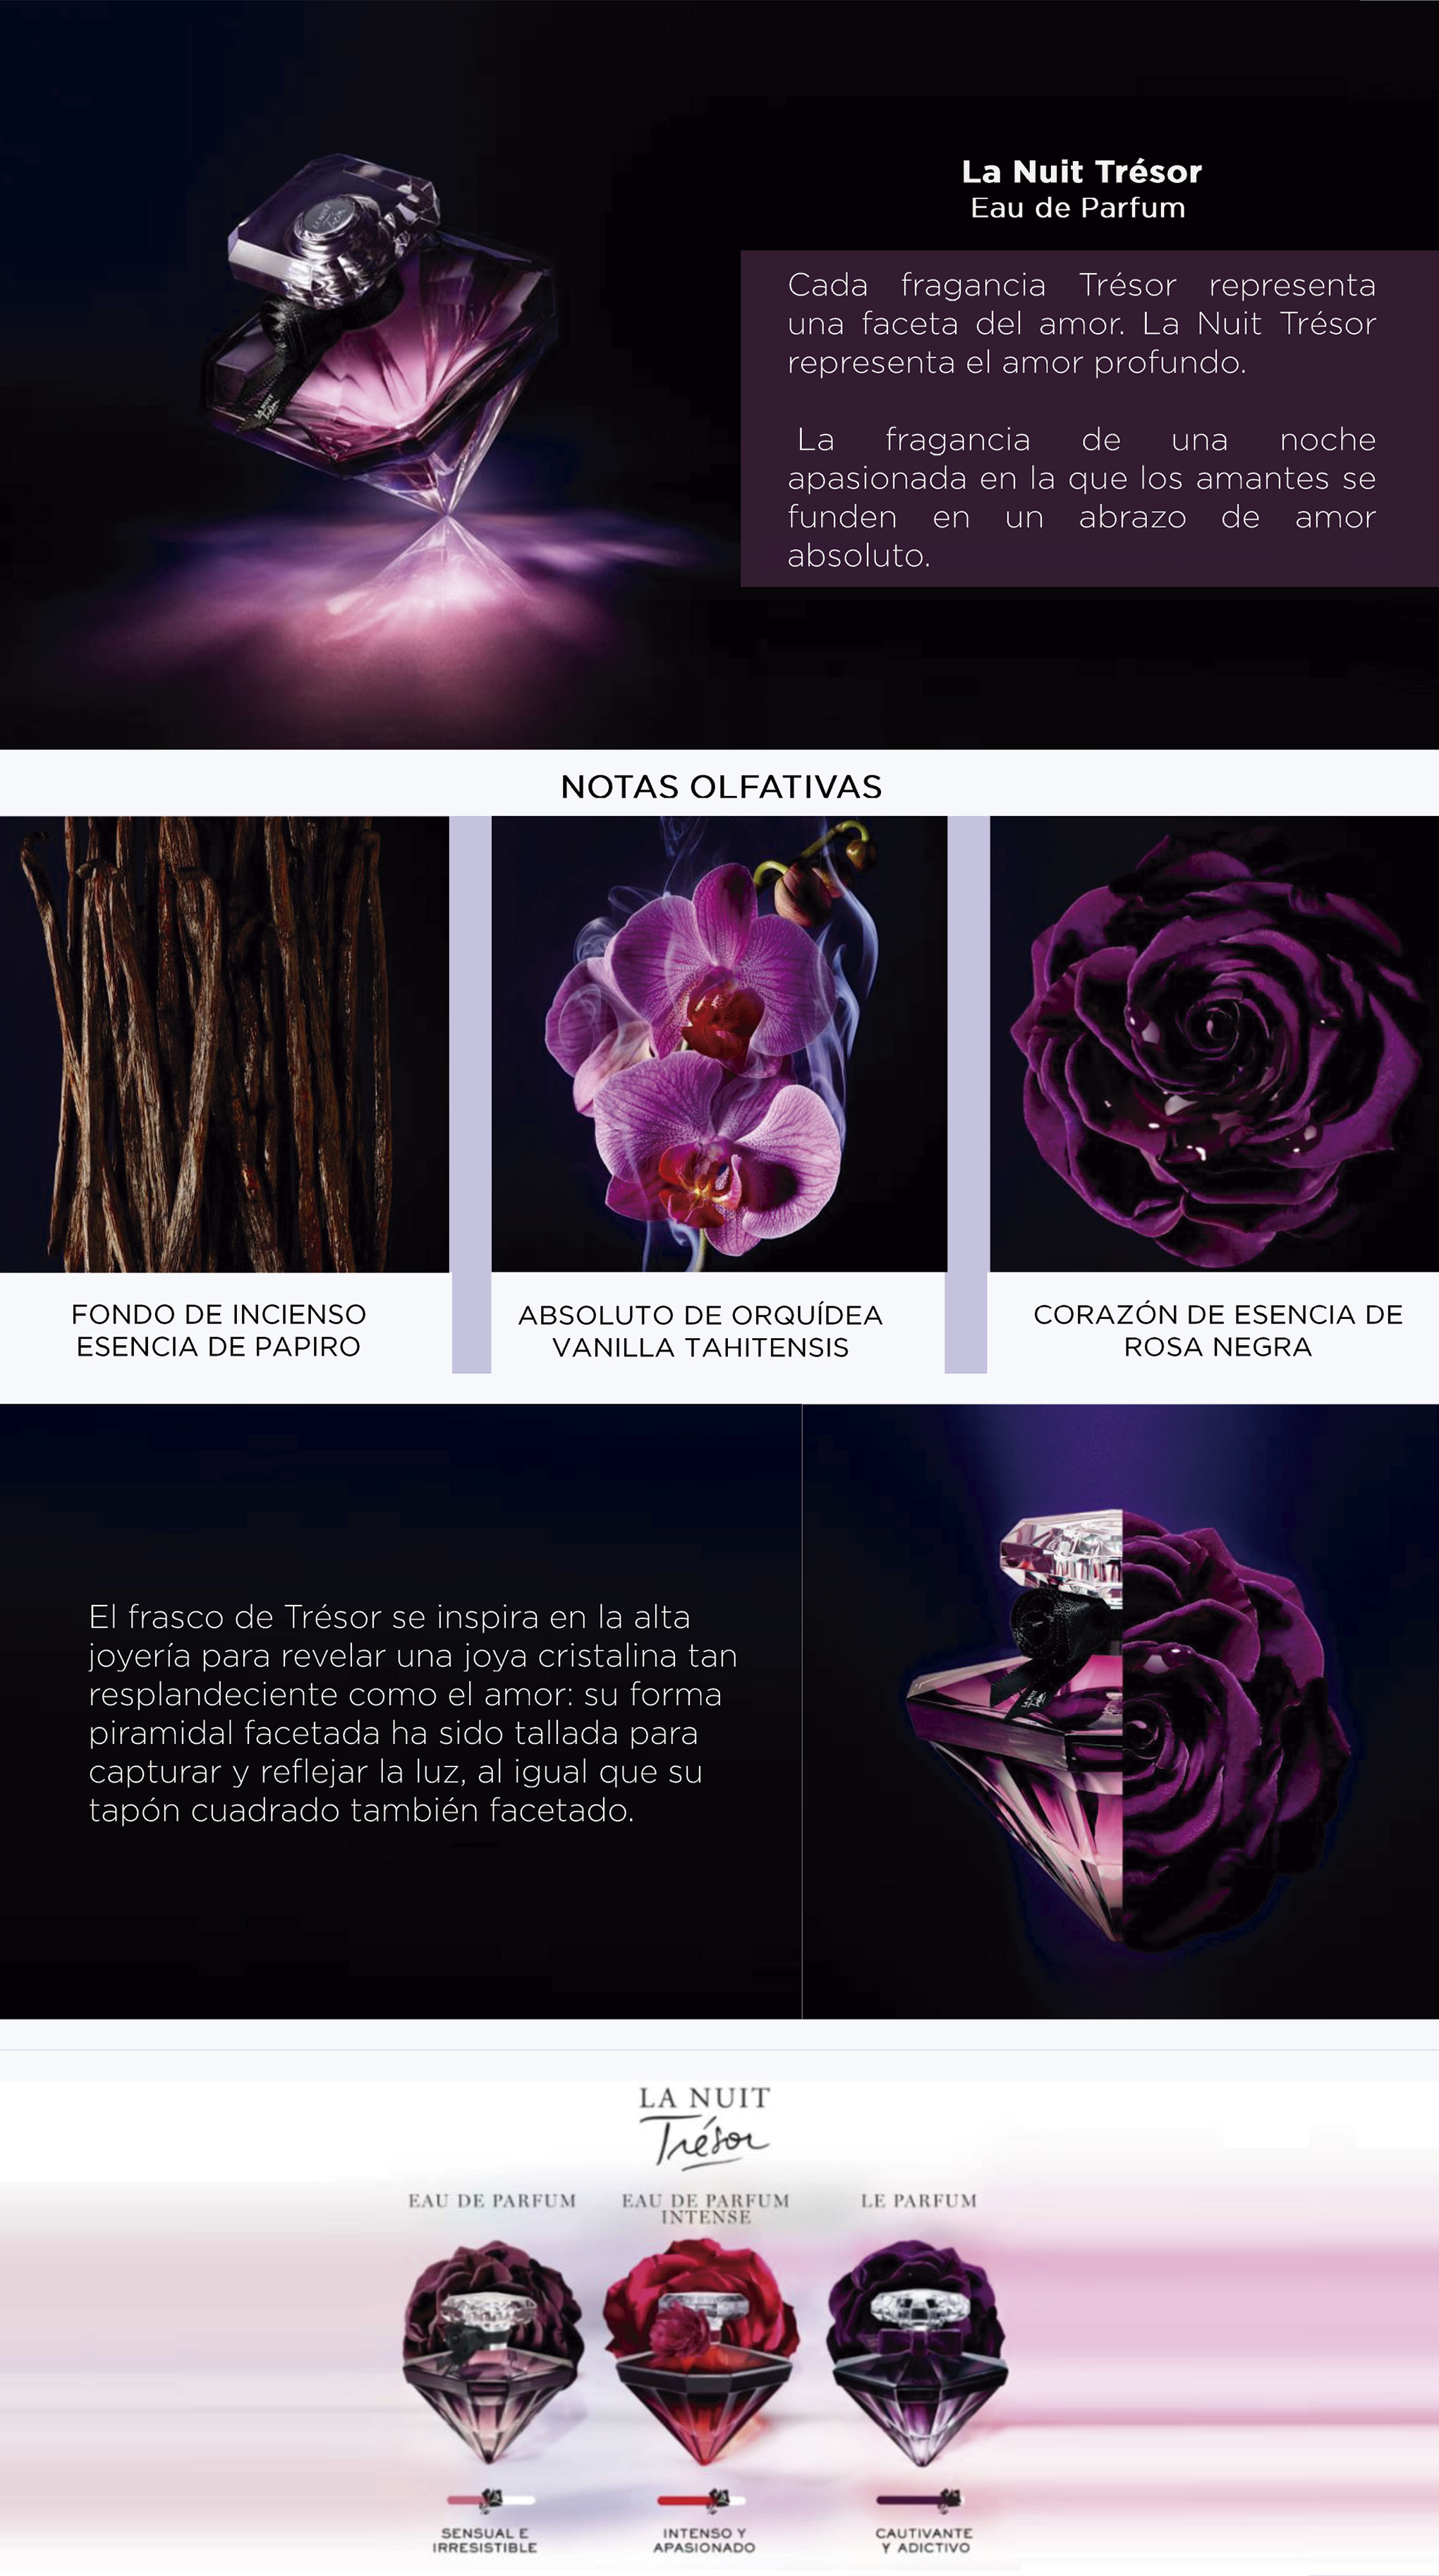Click the half bottle half rose image

[x=1120, y=1711]
